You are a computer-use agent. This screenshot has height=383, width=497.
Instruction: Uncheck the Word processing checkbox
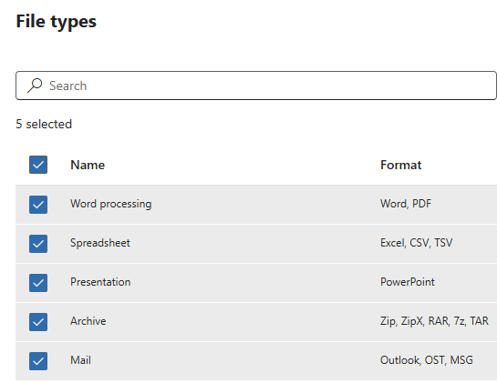[x=38, y=205]
